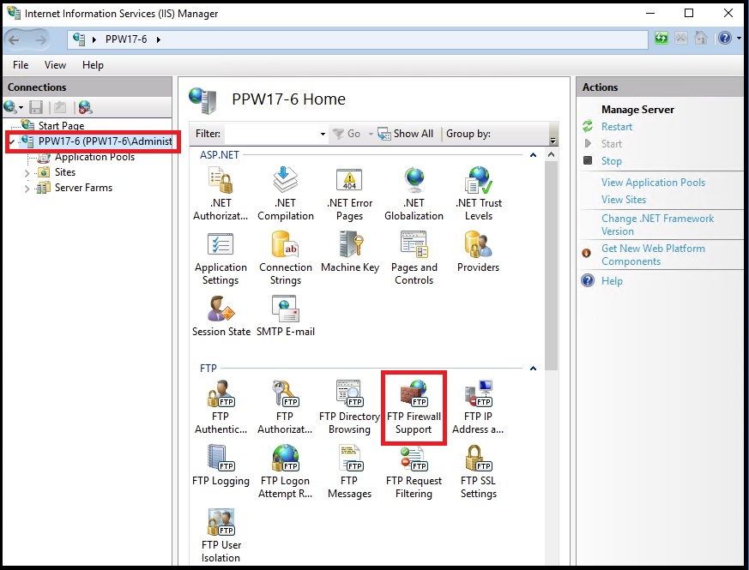The image size is (749, 570).
Task: Open FTP Logging feature
Action: coord(220,466)
